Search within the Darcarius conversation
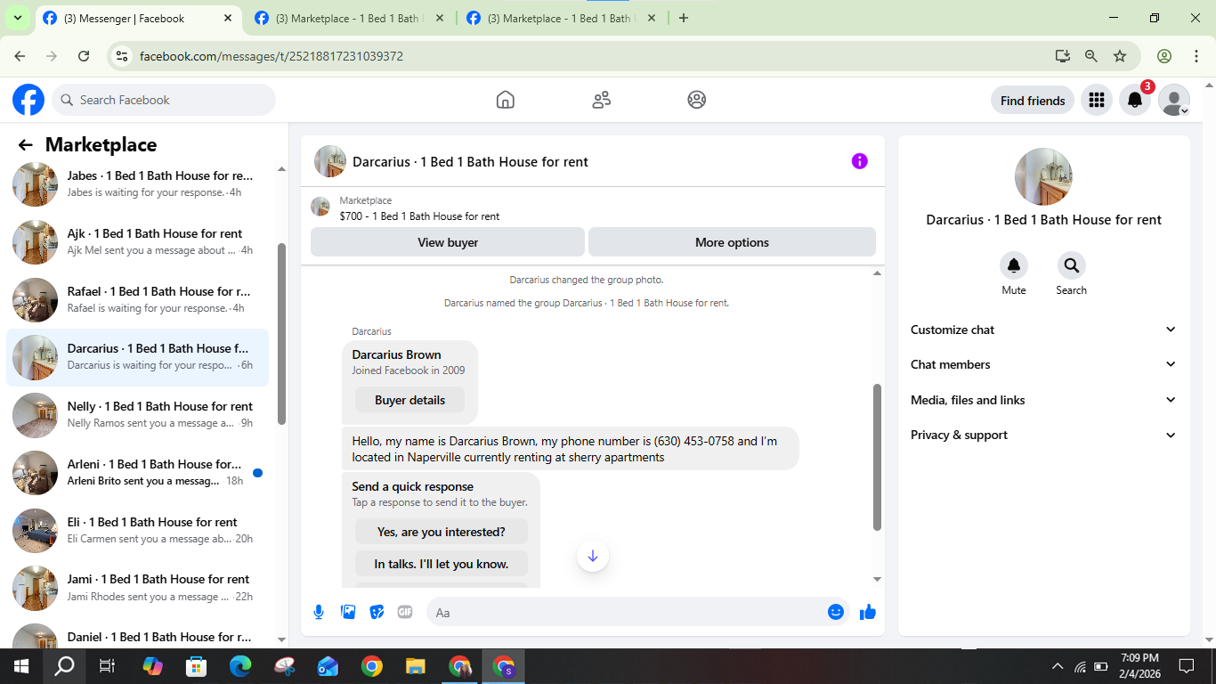The height and width of the screenshot is (684, 1216). pos(1071,265)
